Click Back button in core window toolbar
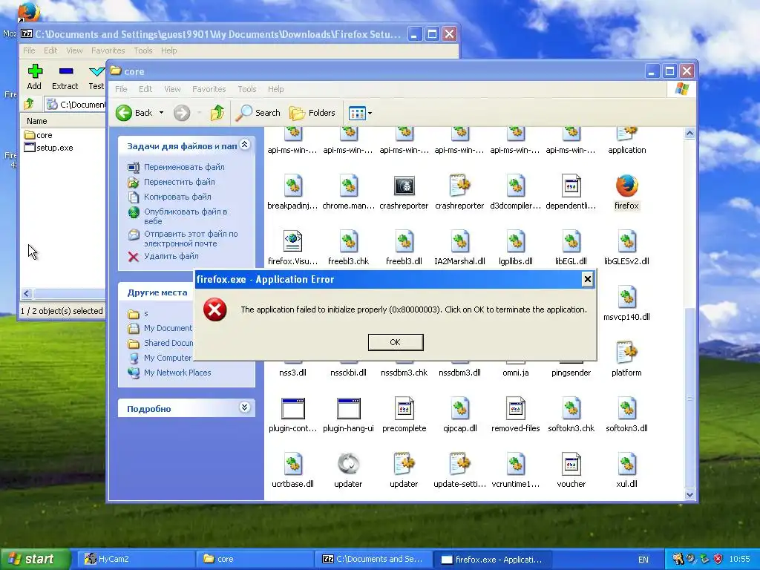This screenshot has height=570, width=760. (x=134, y=113)
